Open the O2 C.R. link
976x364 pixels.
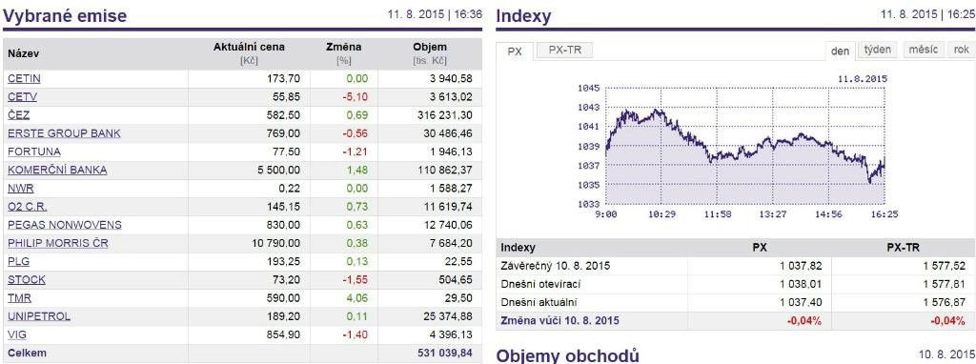[28, 207]
